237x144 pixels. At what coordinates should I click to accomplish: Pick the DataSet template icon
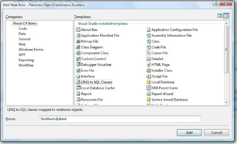(148, 59)
